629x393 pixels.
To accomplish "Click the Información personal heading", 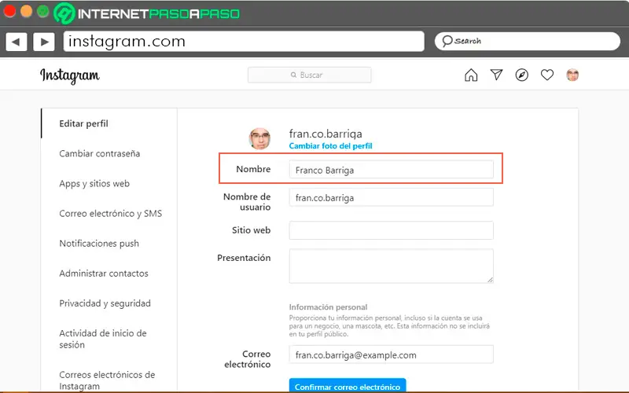I will pos(328,307).
